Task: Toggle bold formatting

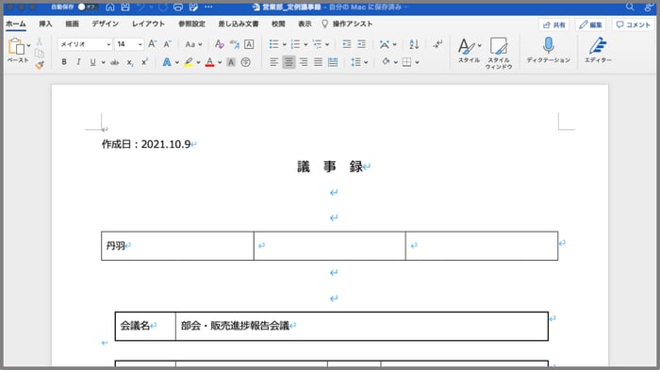Action: [64, 62]
